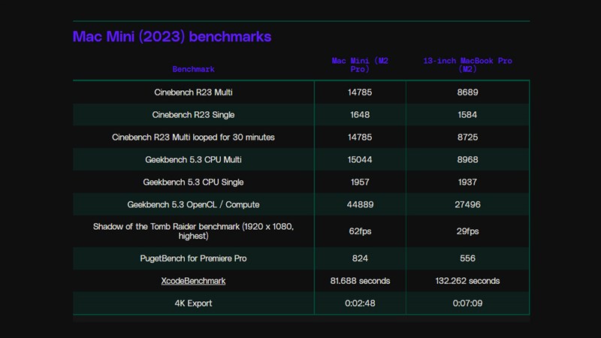
Task: Click the 'Cinebench R23 Multi' row label
Action: [193, 92]
